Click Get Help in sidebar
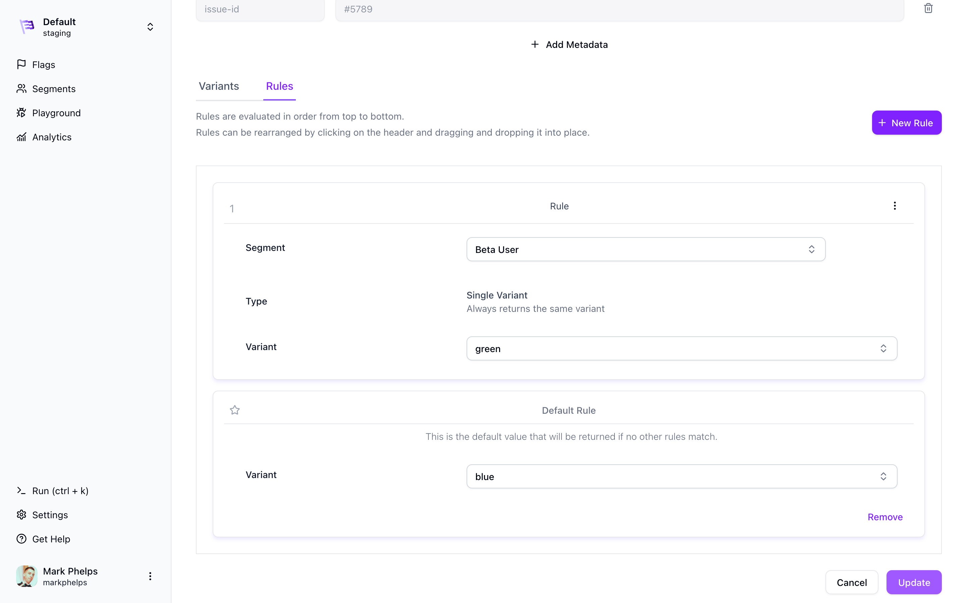The height and width of the screenshot is (603, 966). [51, 539]
